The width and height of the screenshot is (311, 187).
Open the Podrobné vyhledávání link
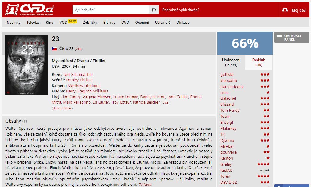pyautogui.click(x=181, y=10)
